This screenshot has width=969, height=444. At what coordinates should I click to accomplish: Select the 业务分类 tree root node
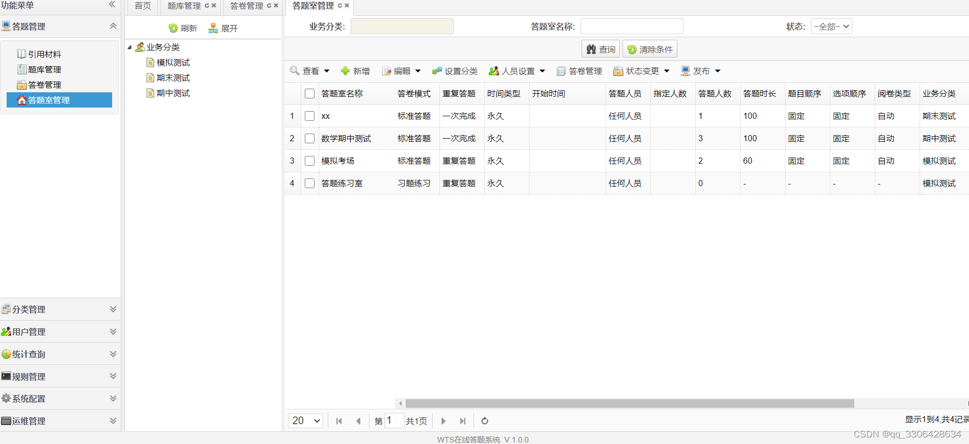pyautogui.click(x=163, y=47)
